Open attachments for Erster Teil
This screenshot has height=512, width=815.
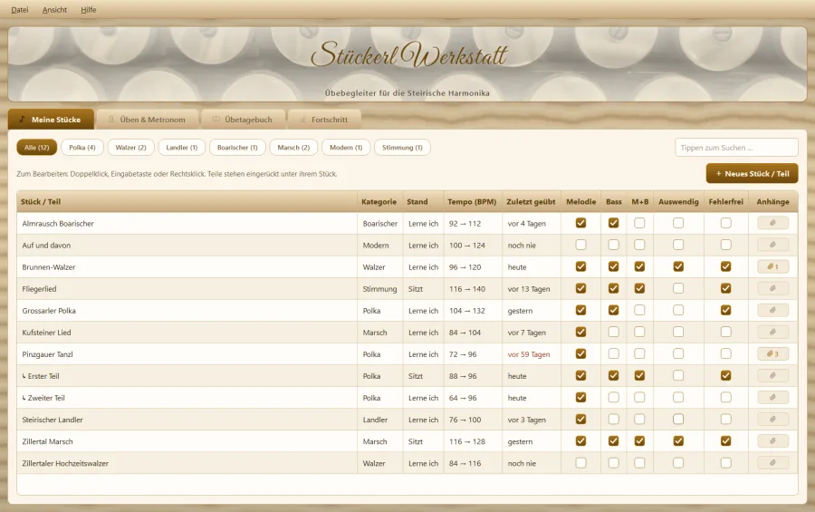(x=773, y=376)
